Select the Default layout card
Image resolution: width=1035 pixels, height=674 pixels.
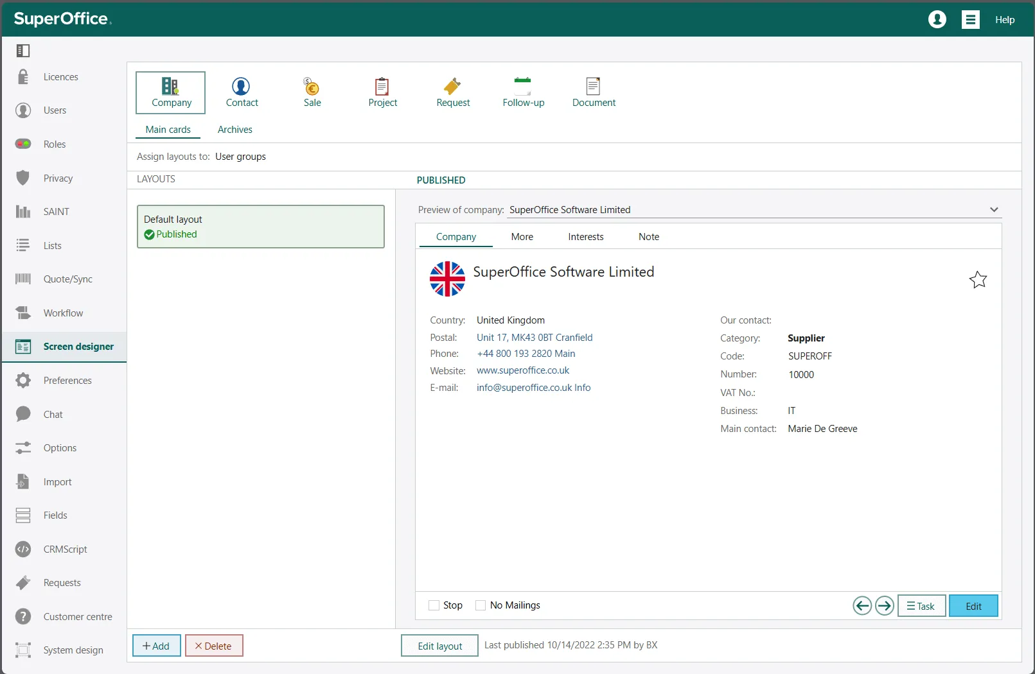[260, 227]
